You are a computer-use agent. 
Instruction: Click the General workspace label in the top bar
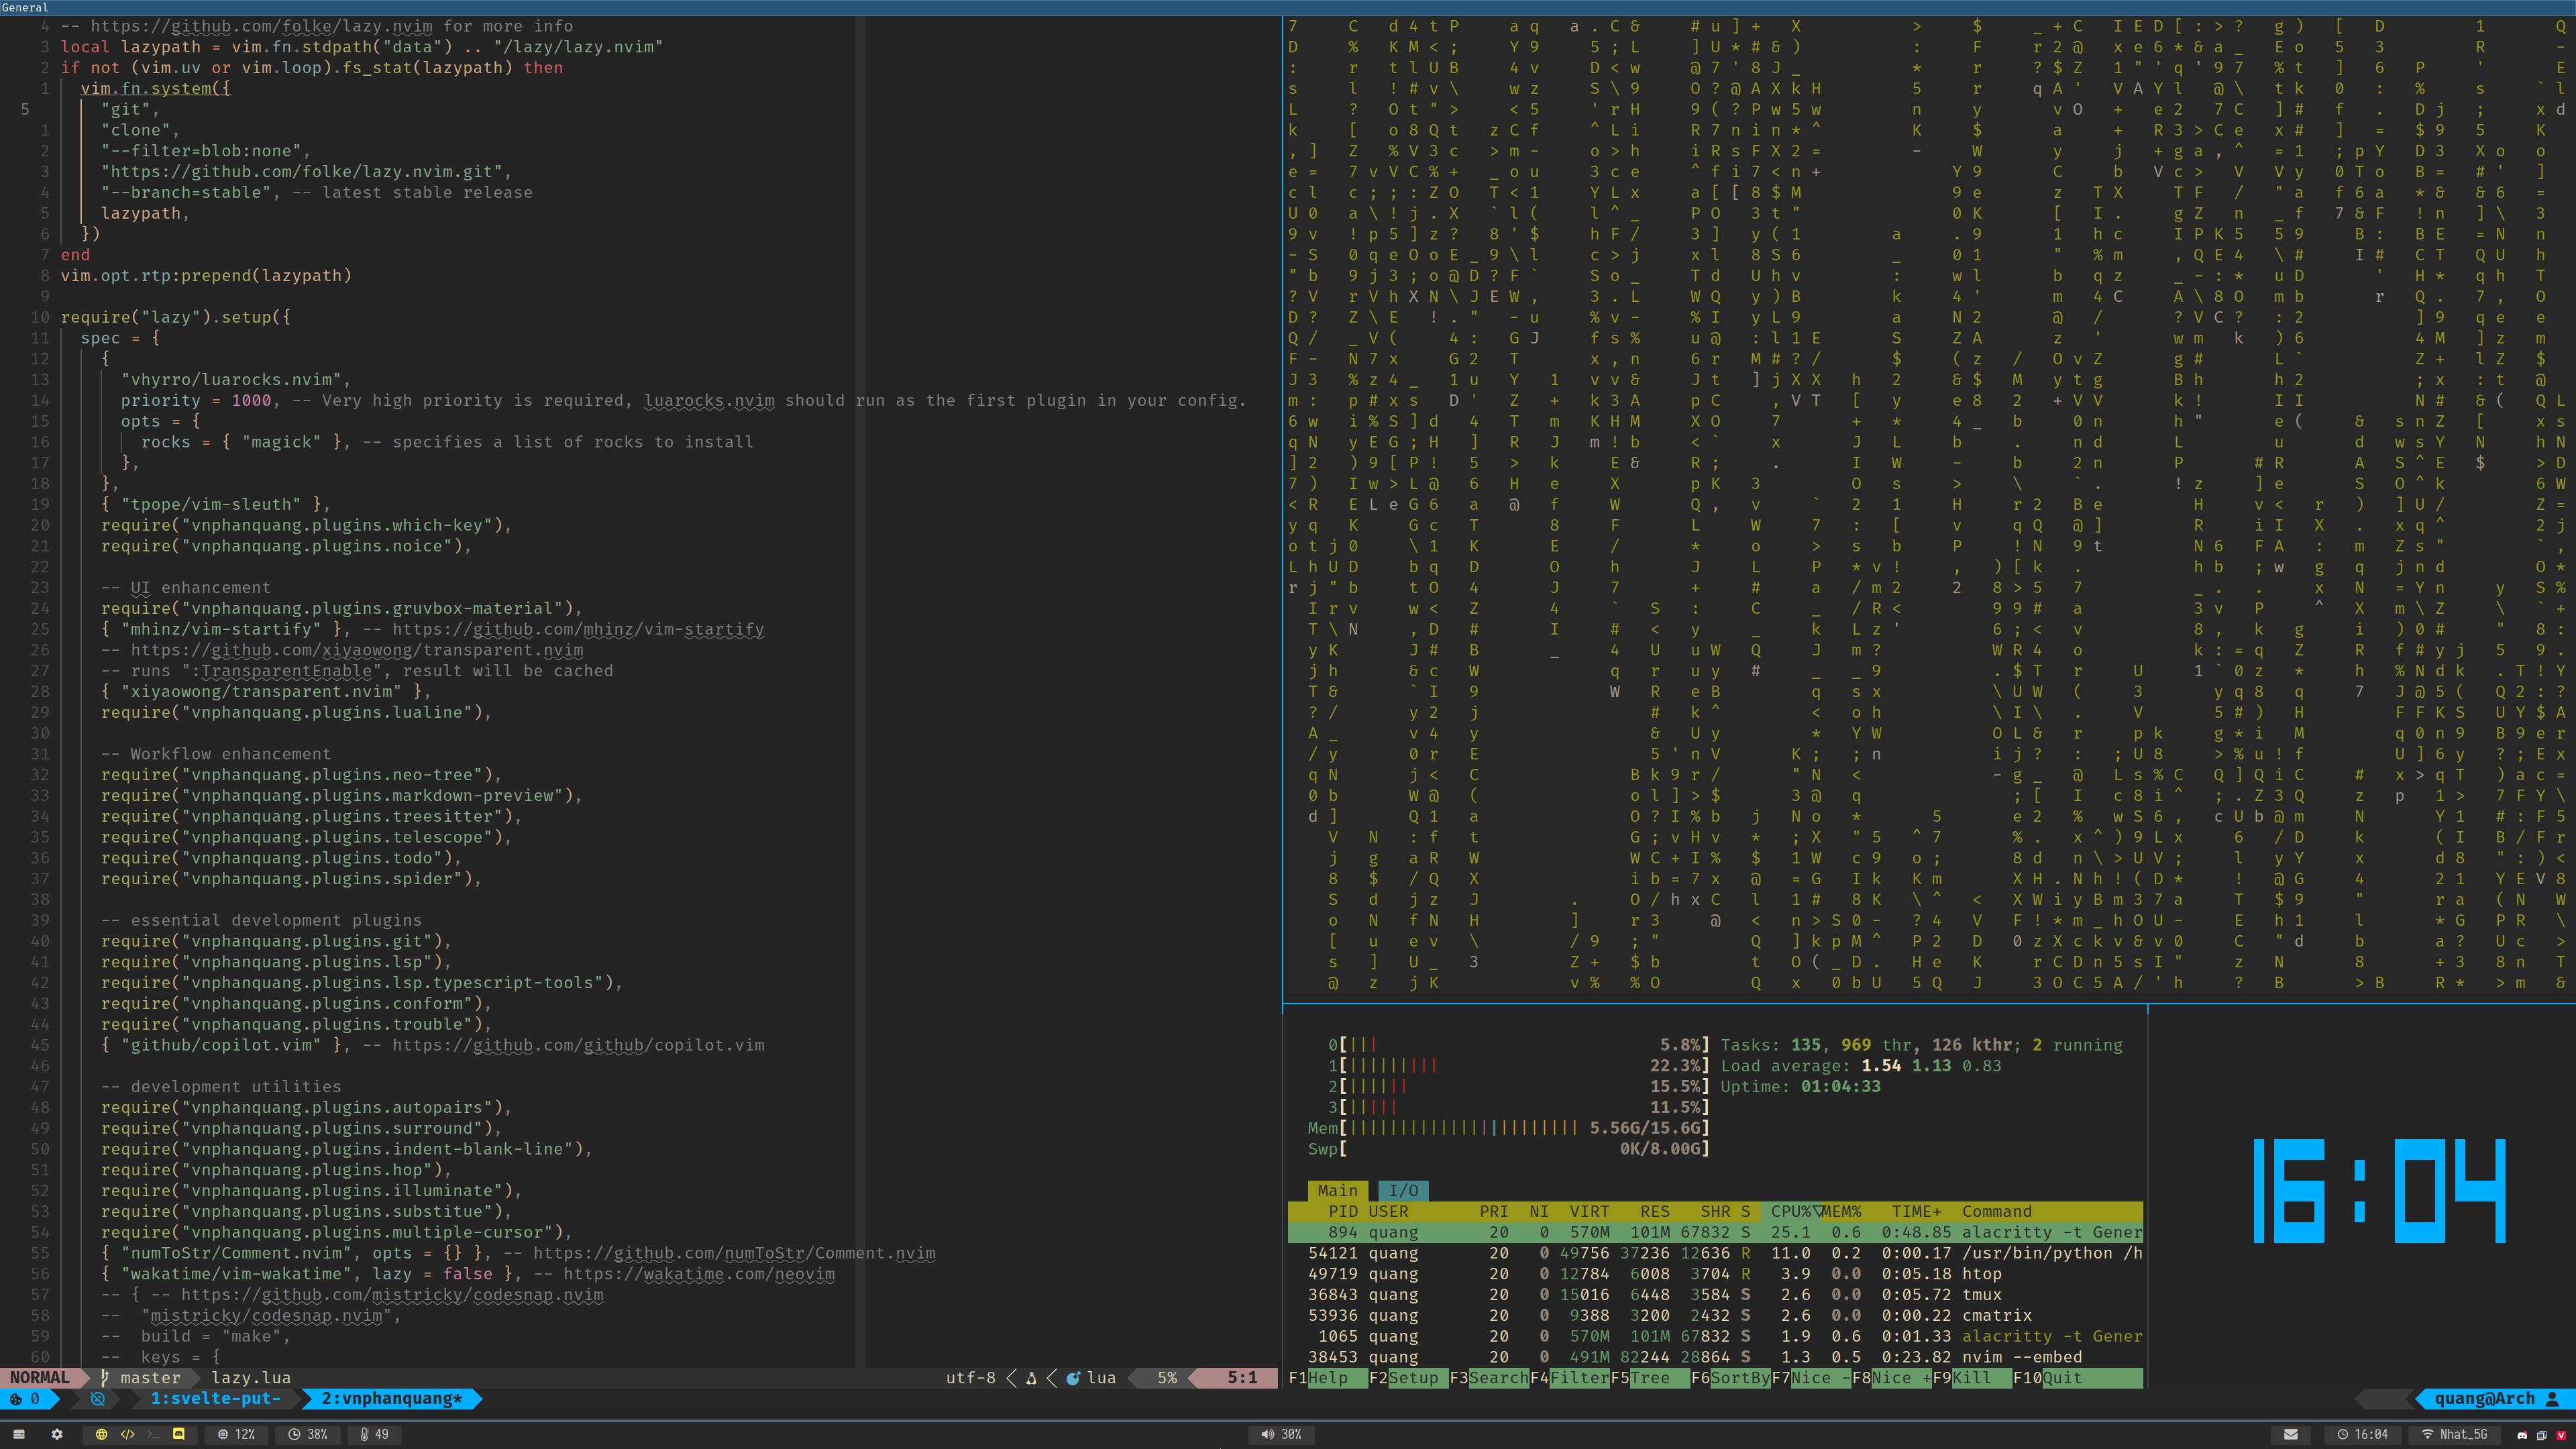click(x=25, y=7)
